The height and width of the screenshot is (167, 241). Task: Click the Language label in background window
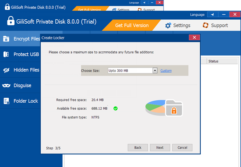pos(134,3)
